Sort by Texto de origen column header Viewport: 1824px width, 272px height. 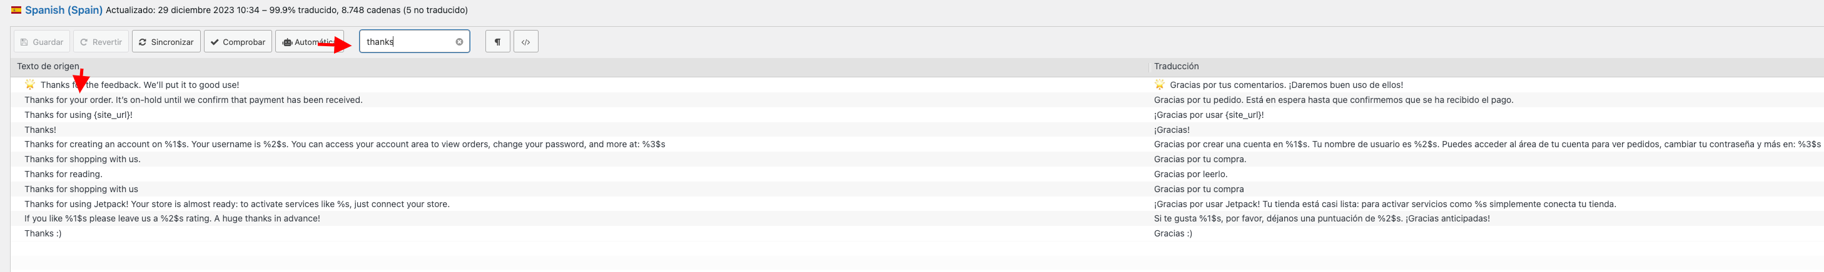click(48, 66)
